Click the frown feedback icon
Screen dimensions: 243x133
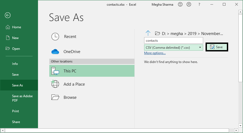pos(189,4)
